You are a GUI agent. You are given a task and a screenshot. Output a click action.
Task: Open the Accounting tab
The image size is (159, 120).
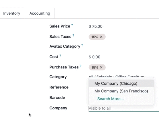[40, 13]
